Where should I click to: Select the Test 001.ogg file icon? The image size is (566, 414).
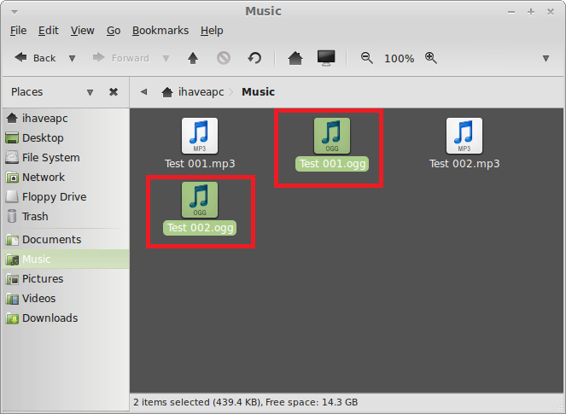click(x=332, y=136)
